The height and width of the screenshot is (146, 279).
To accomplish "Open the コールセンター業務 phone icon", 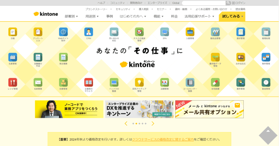I will coord(190,82).
